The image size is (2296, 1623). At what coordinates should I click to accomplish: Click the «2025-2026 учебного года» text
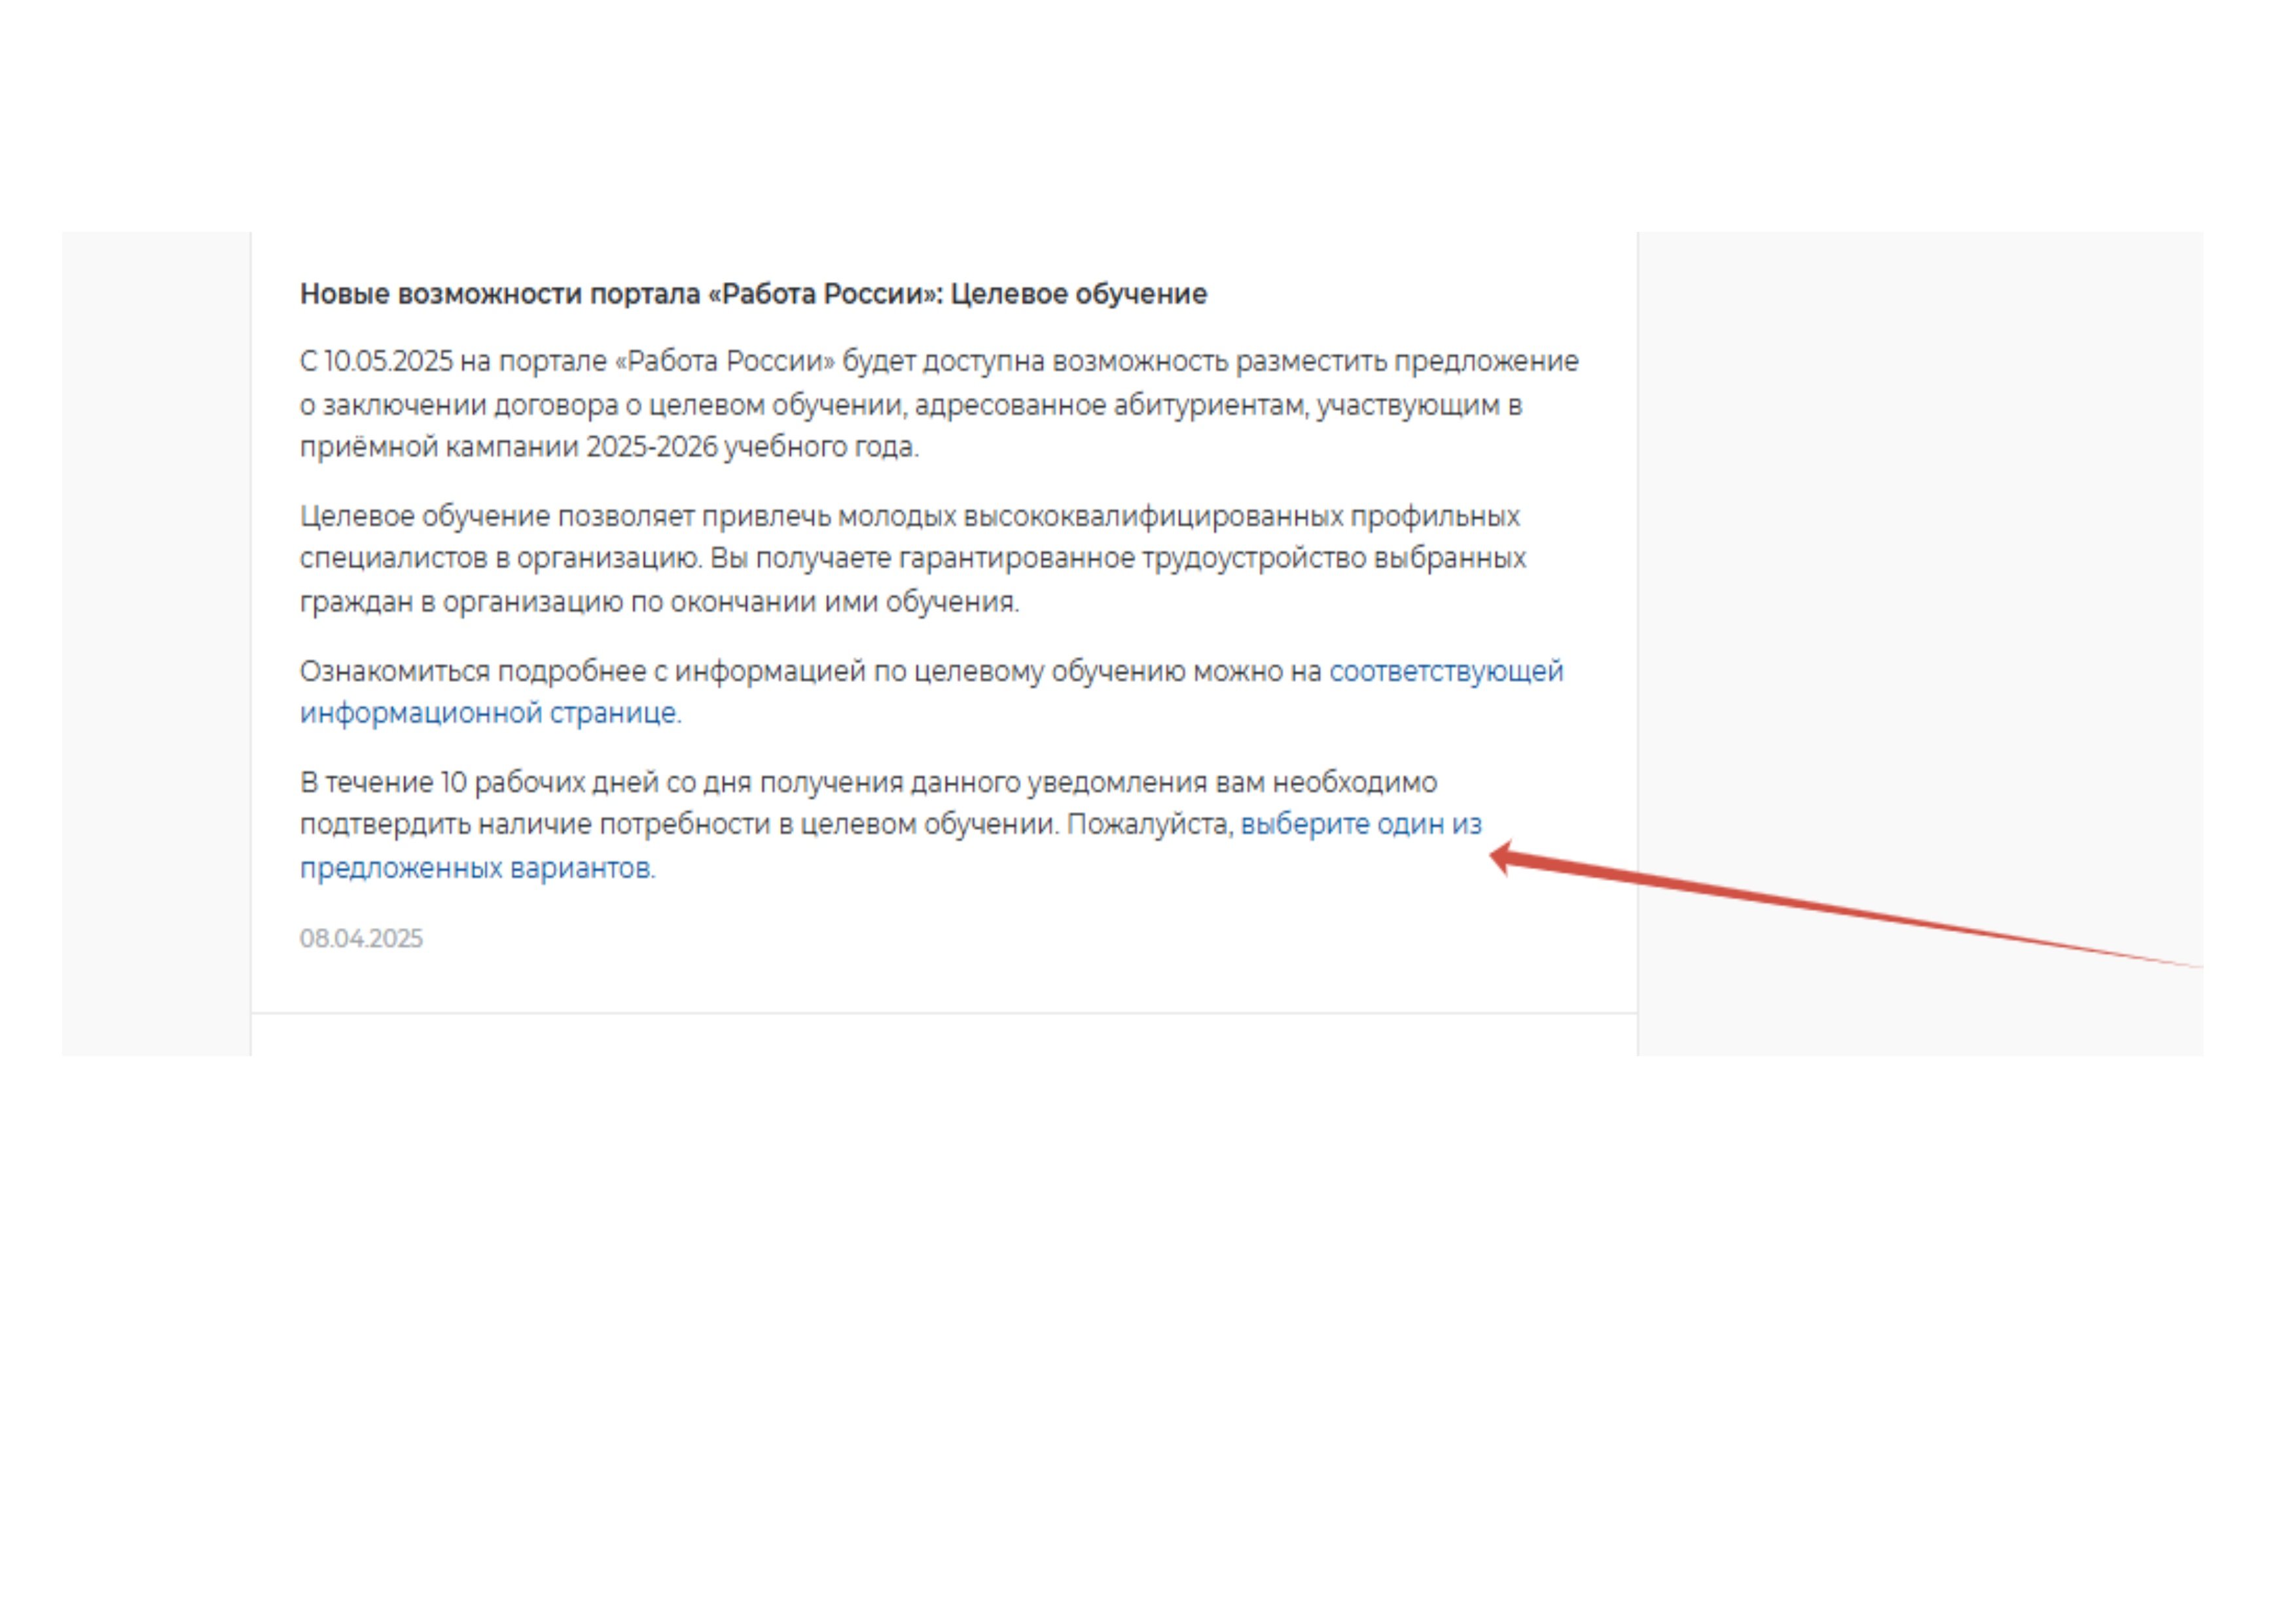pos(751,447)
